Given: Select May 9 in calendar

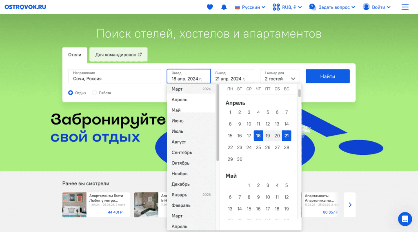Looking at the screenshot, I should 258,197.
